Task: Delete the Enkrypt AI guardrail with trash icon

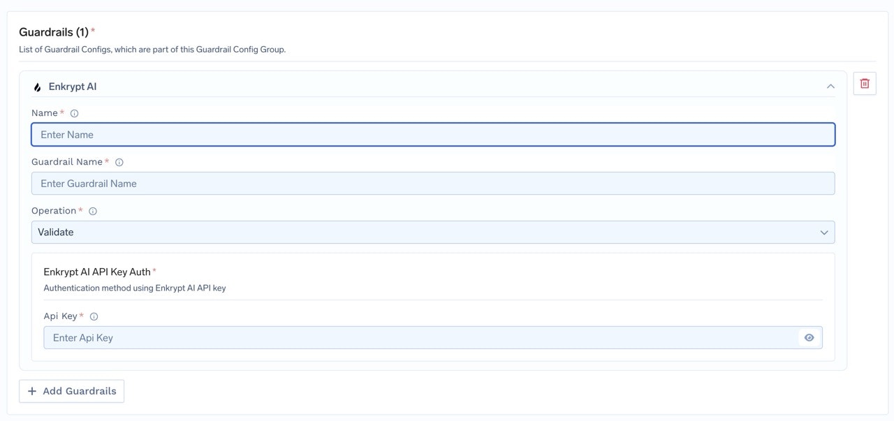Action: click(865, 83)
